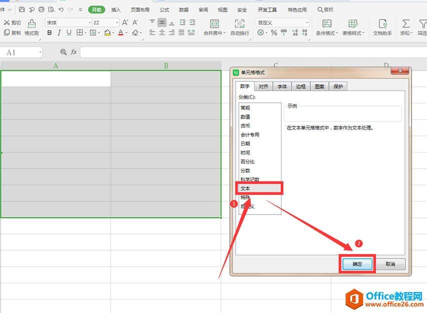
Task: Center cell text horizontally
Action: [162, 32]
